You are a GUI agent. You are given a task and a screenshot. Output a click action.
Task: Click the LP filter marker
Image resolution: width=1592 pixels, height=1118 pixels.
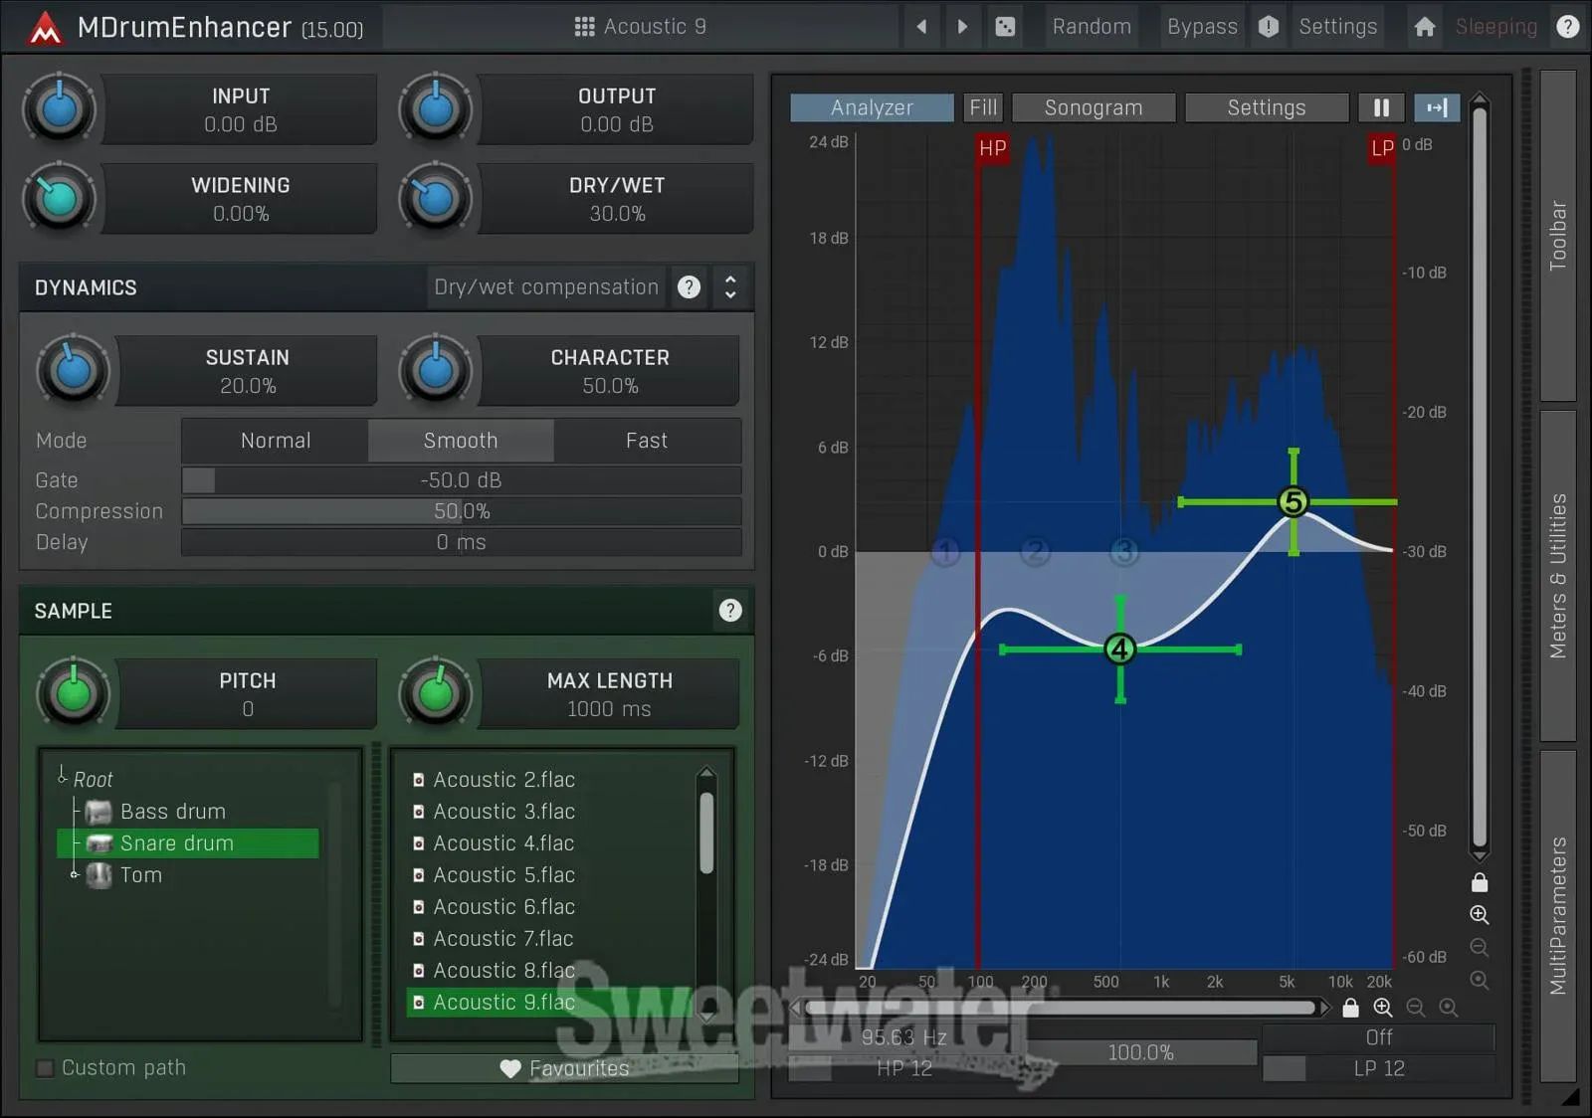(1382, 148)
